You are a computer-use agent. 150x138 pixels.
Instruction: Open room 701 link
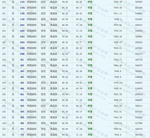point(22,129)
